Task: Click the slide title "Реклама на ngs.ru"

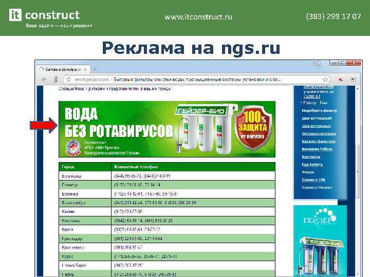Action: tap(191, 49)
